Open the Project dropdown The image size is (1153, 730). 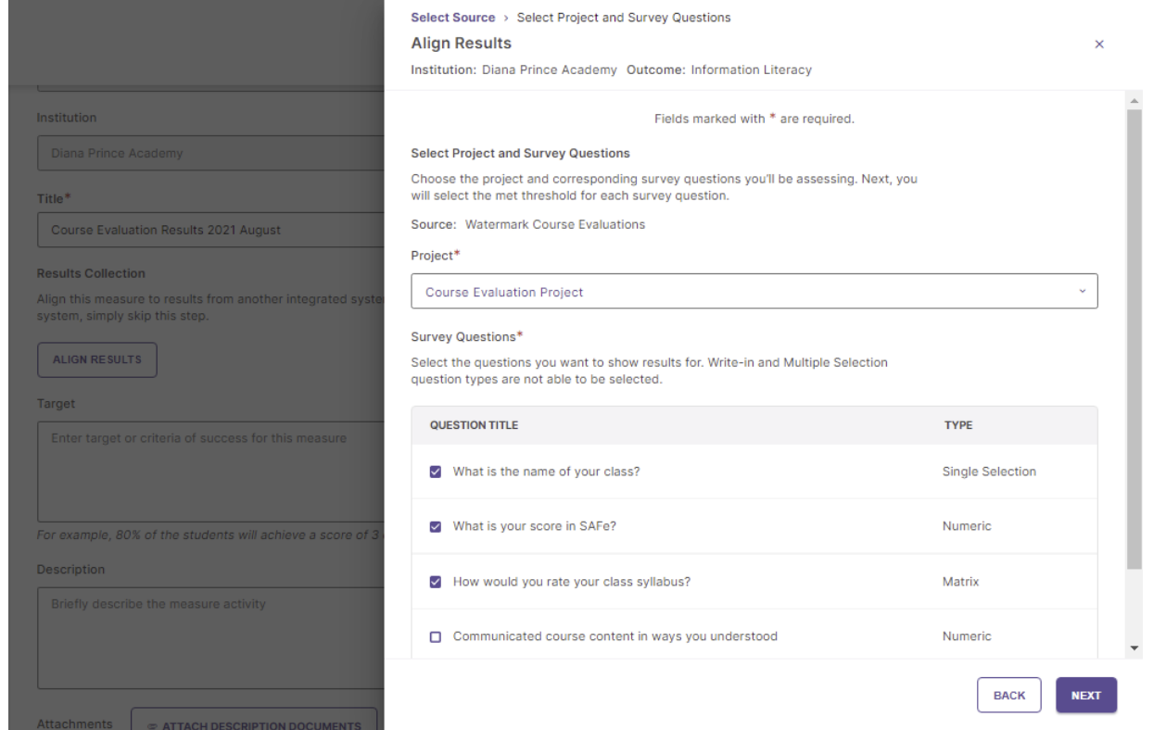[x=754, y=291]
